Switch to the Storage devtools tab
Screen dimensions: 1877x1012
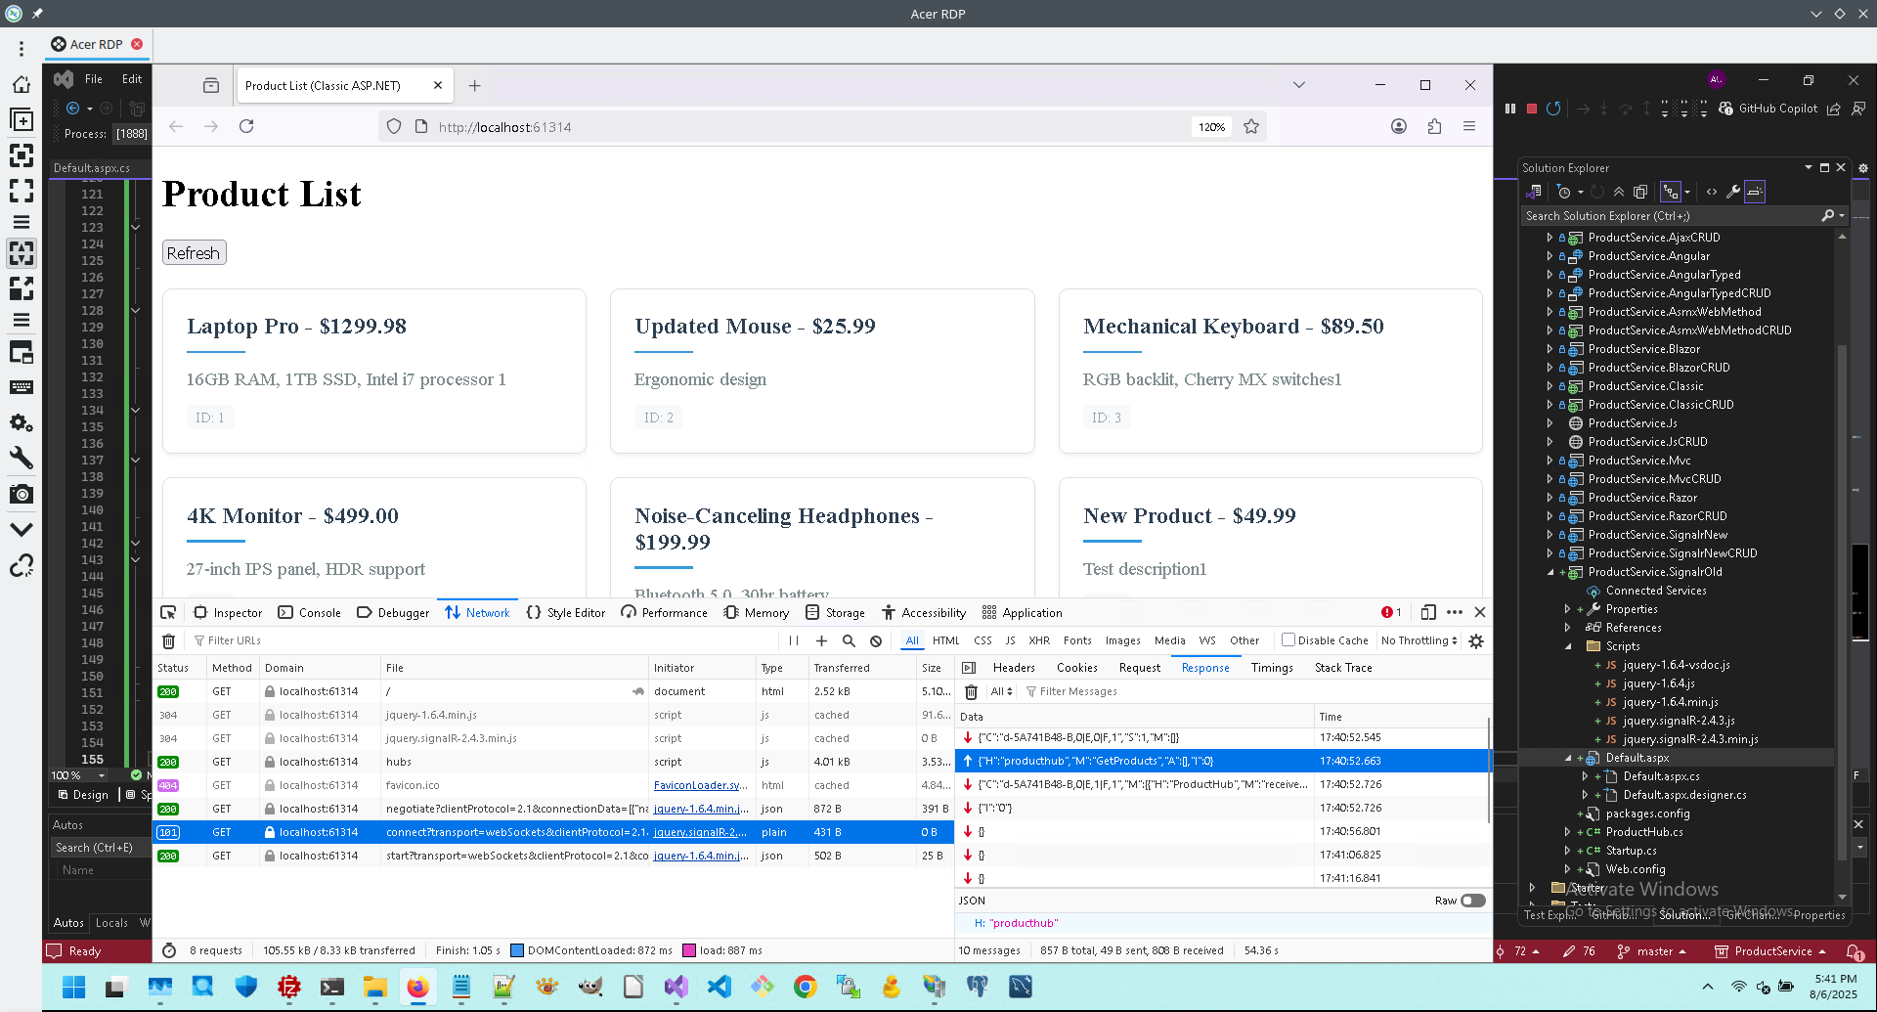tap(835, 612)
